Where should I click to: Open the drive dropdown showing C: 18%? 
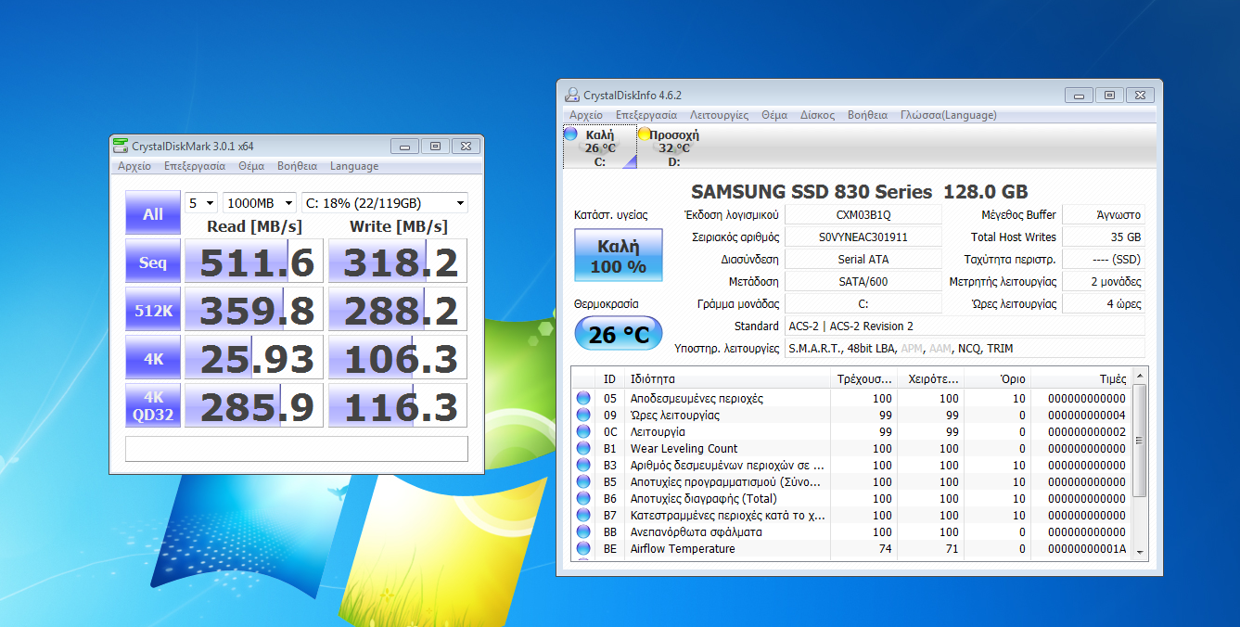(x=385, y=203)
